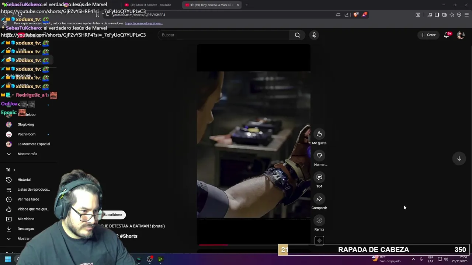Open the Brave VPN shield icon
Image resolution: width=472 pixels, height=265 pixels.
(459, 15)
